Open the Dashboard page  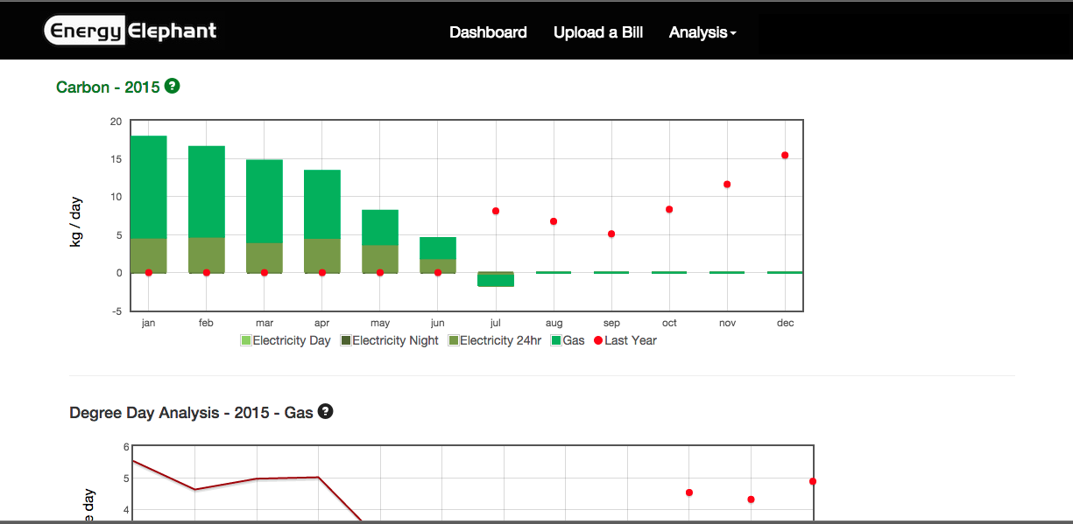488,32
